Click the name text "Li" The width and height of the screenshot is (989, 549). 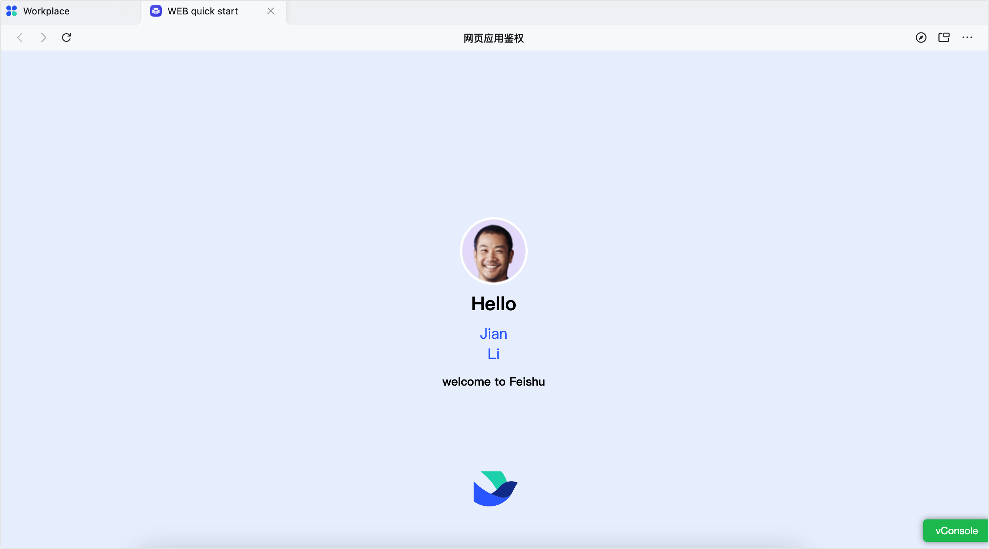click(493, 354)
